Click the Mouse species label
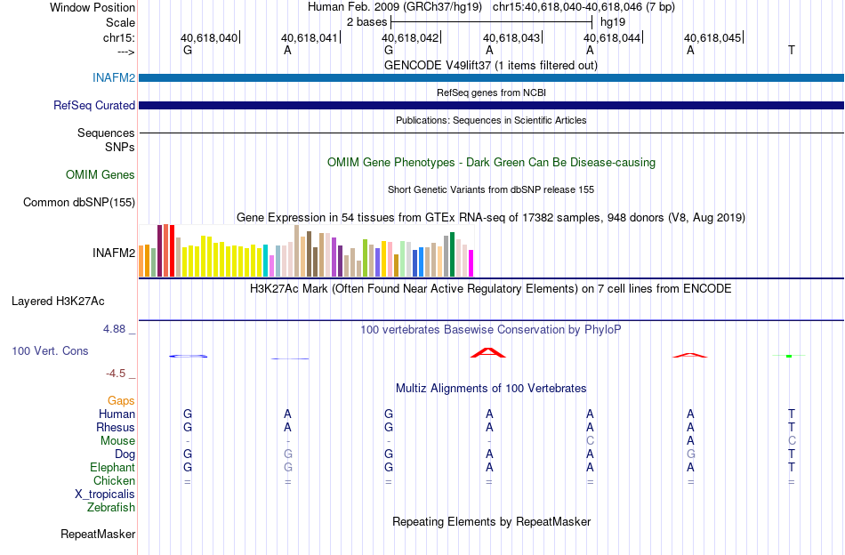Screen dimensions: 845x555 click(x=117, y=441)
